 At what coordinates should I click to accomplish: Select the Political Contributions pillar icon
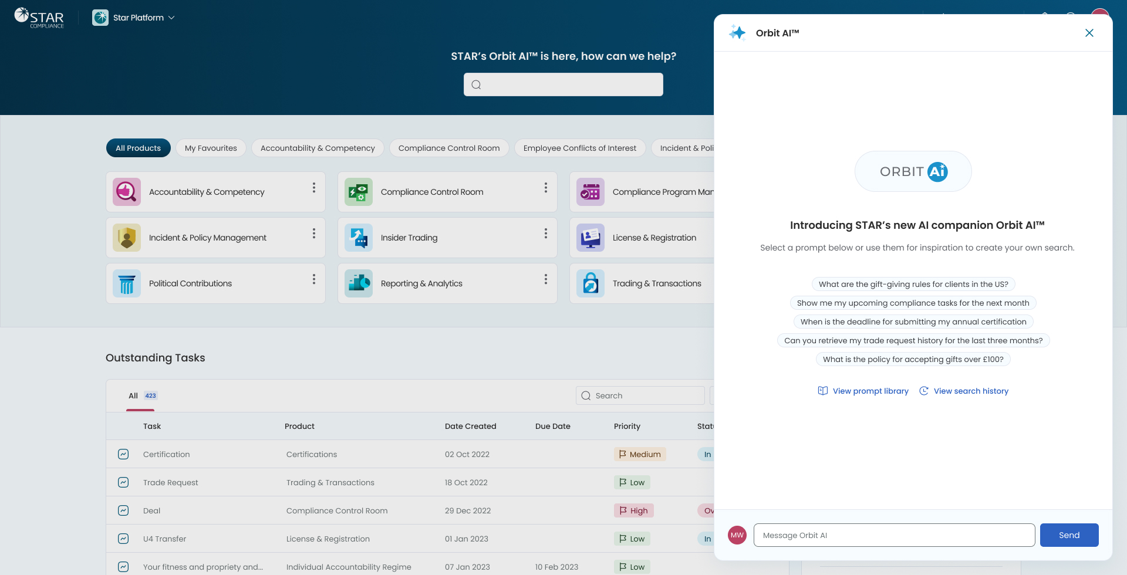(127, 283)
